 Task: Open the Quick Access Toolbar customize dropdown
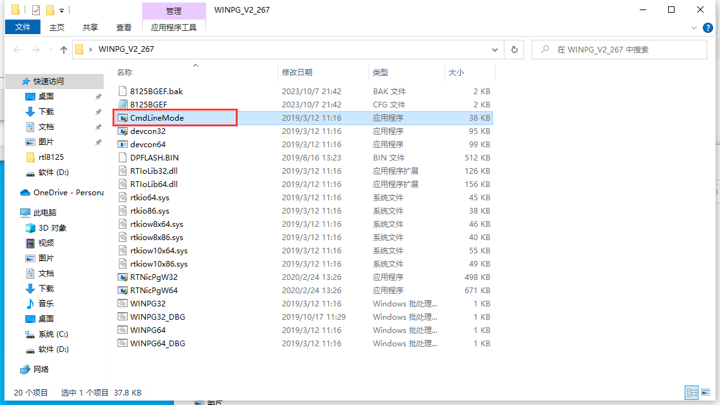click(x=61, y=10)
